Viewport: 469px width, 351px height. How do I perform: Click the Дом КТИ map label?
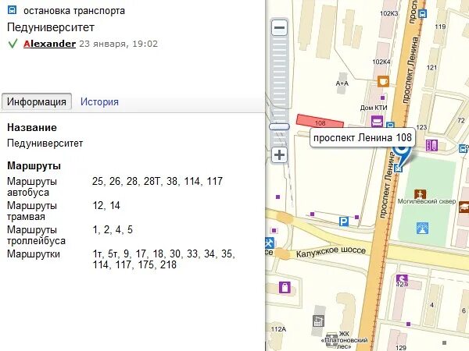374,108
